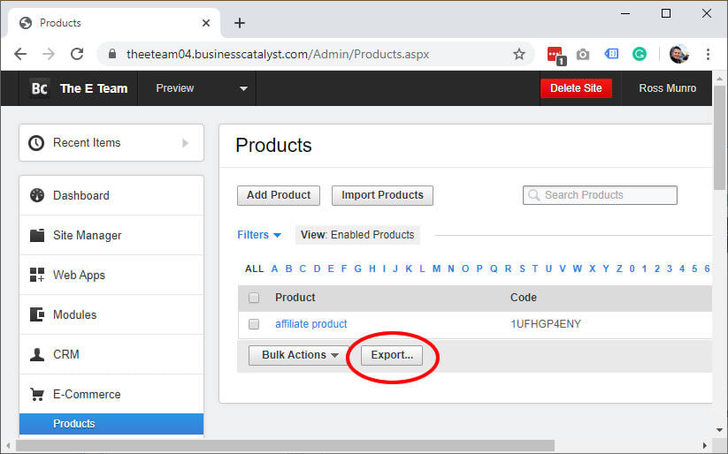Screen dimensions: 728x454
Task: Reload the page with refresh icon
Action: pyautogui.click(x=77, y=54)
